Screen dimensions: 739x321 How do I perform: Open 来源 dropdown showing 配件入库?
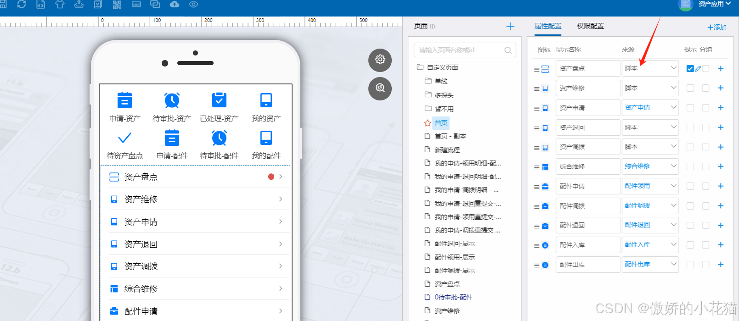pyautogui.click(x=650, y=245)
